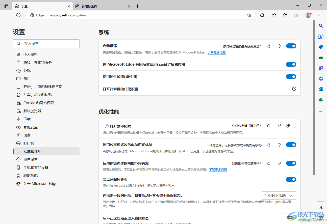The width and height of the screenshot is (327, 224).
Task: Open the Outlook sidebar icon
Action: 321,89
